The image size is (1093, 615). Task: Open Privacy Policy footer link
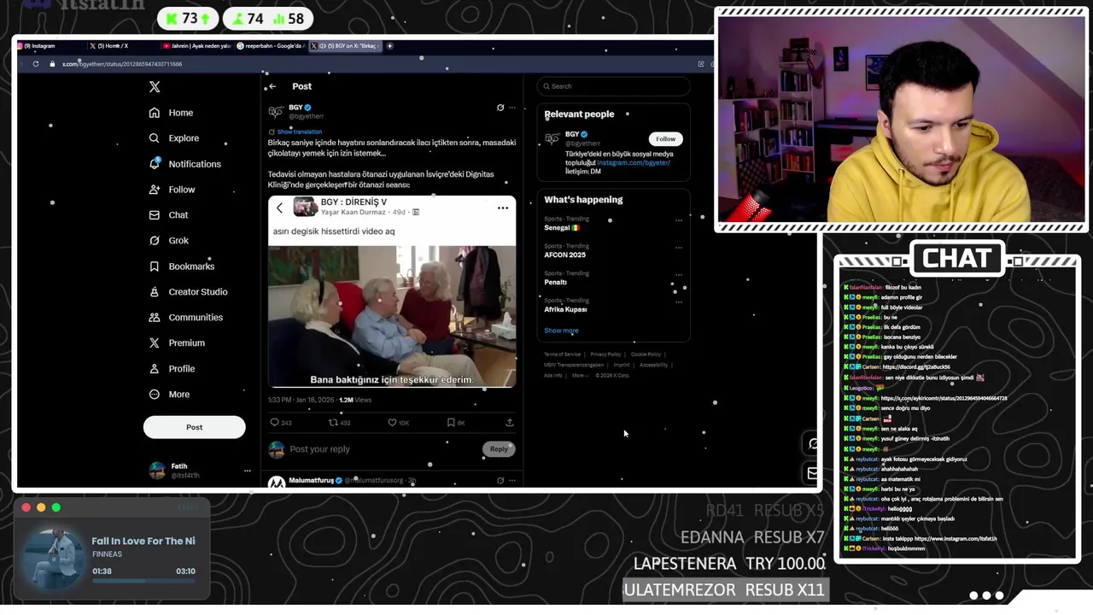click(605, 354)
